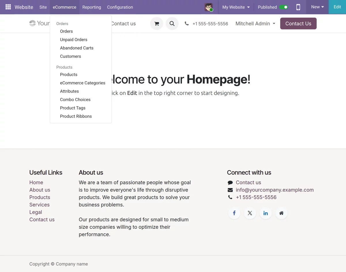Switch to mobile preview icon

coord(298,7)
